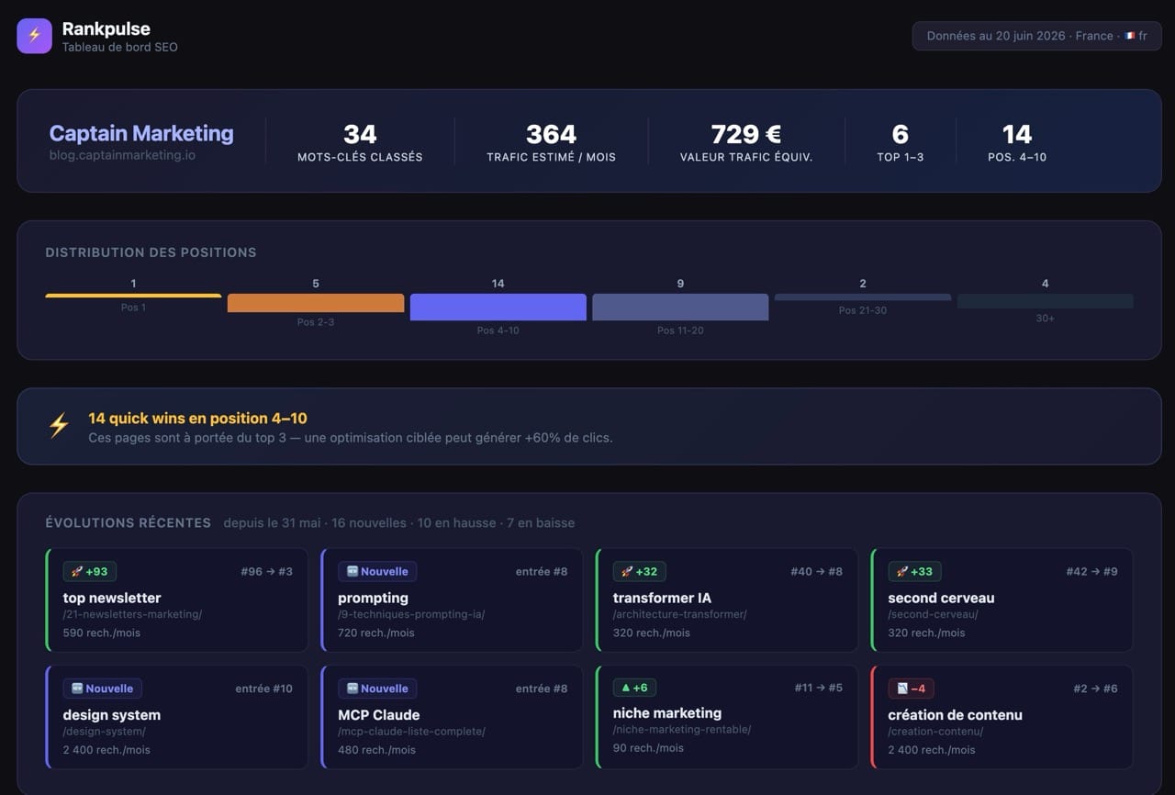Click the design system keyword title
The height and width of the screenshot is (795, 1175).
pyautogui.click(x=112, y=715)
